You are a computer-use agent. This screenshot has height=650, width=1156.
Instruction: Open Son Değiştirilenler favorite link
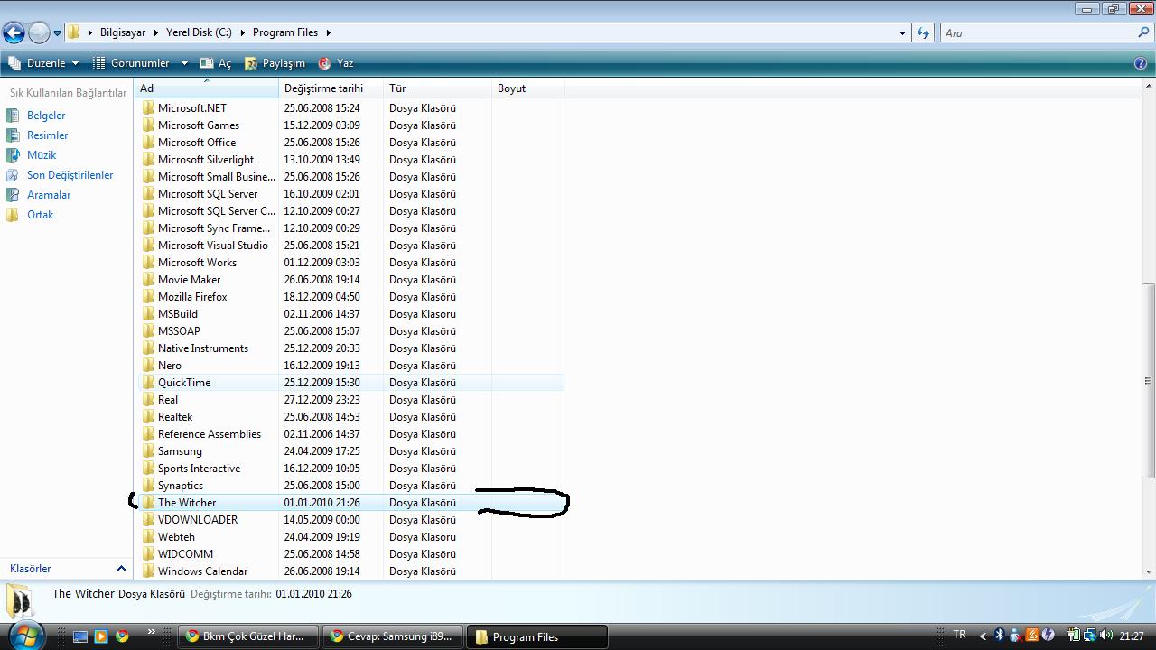pos(70,175)
